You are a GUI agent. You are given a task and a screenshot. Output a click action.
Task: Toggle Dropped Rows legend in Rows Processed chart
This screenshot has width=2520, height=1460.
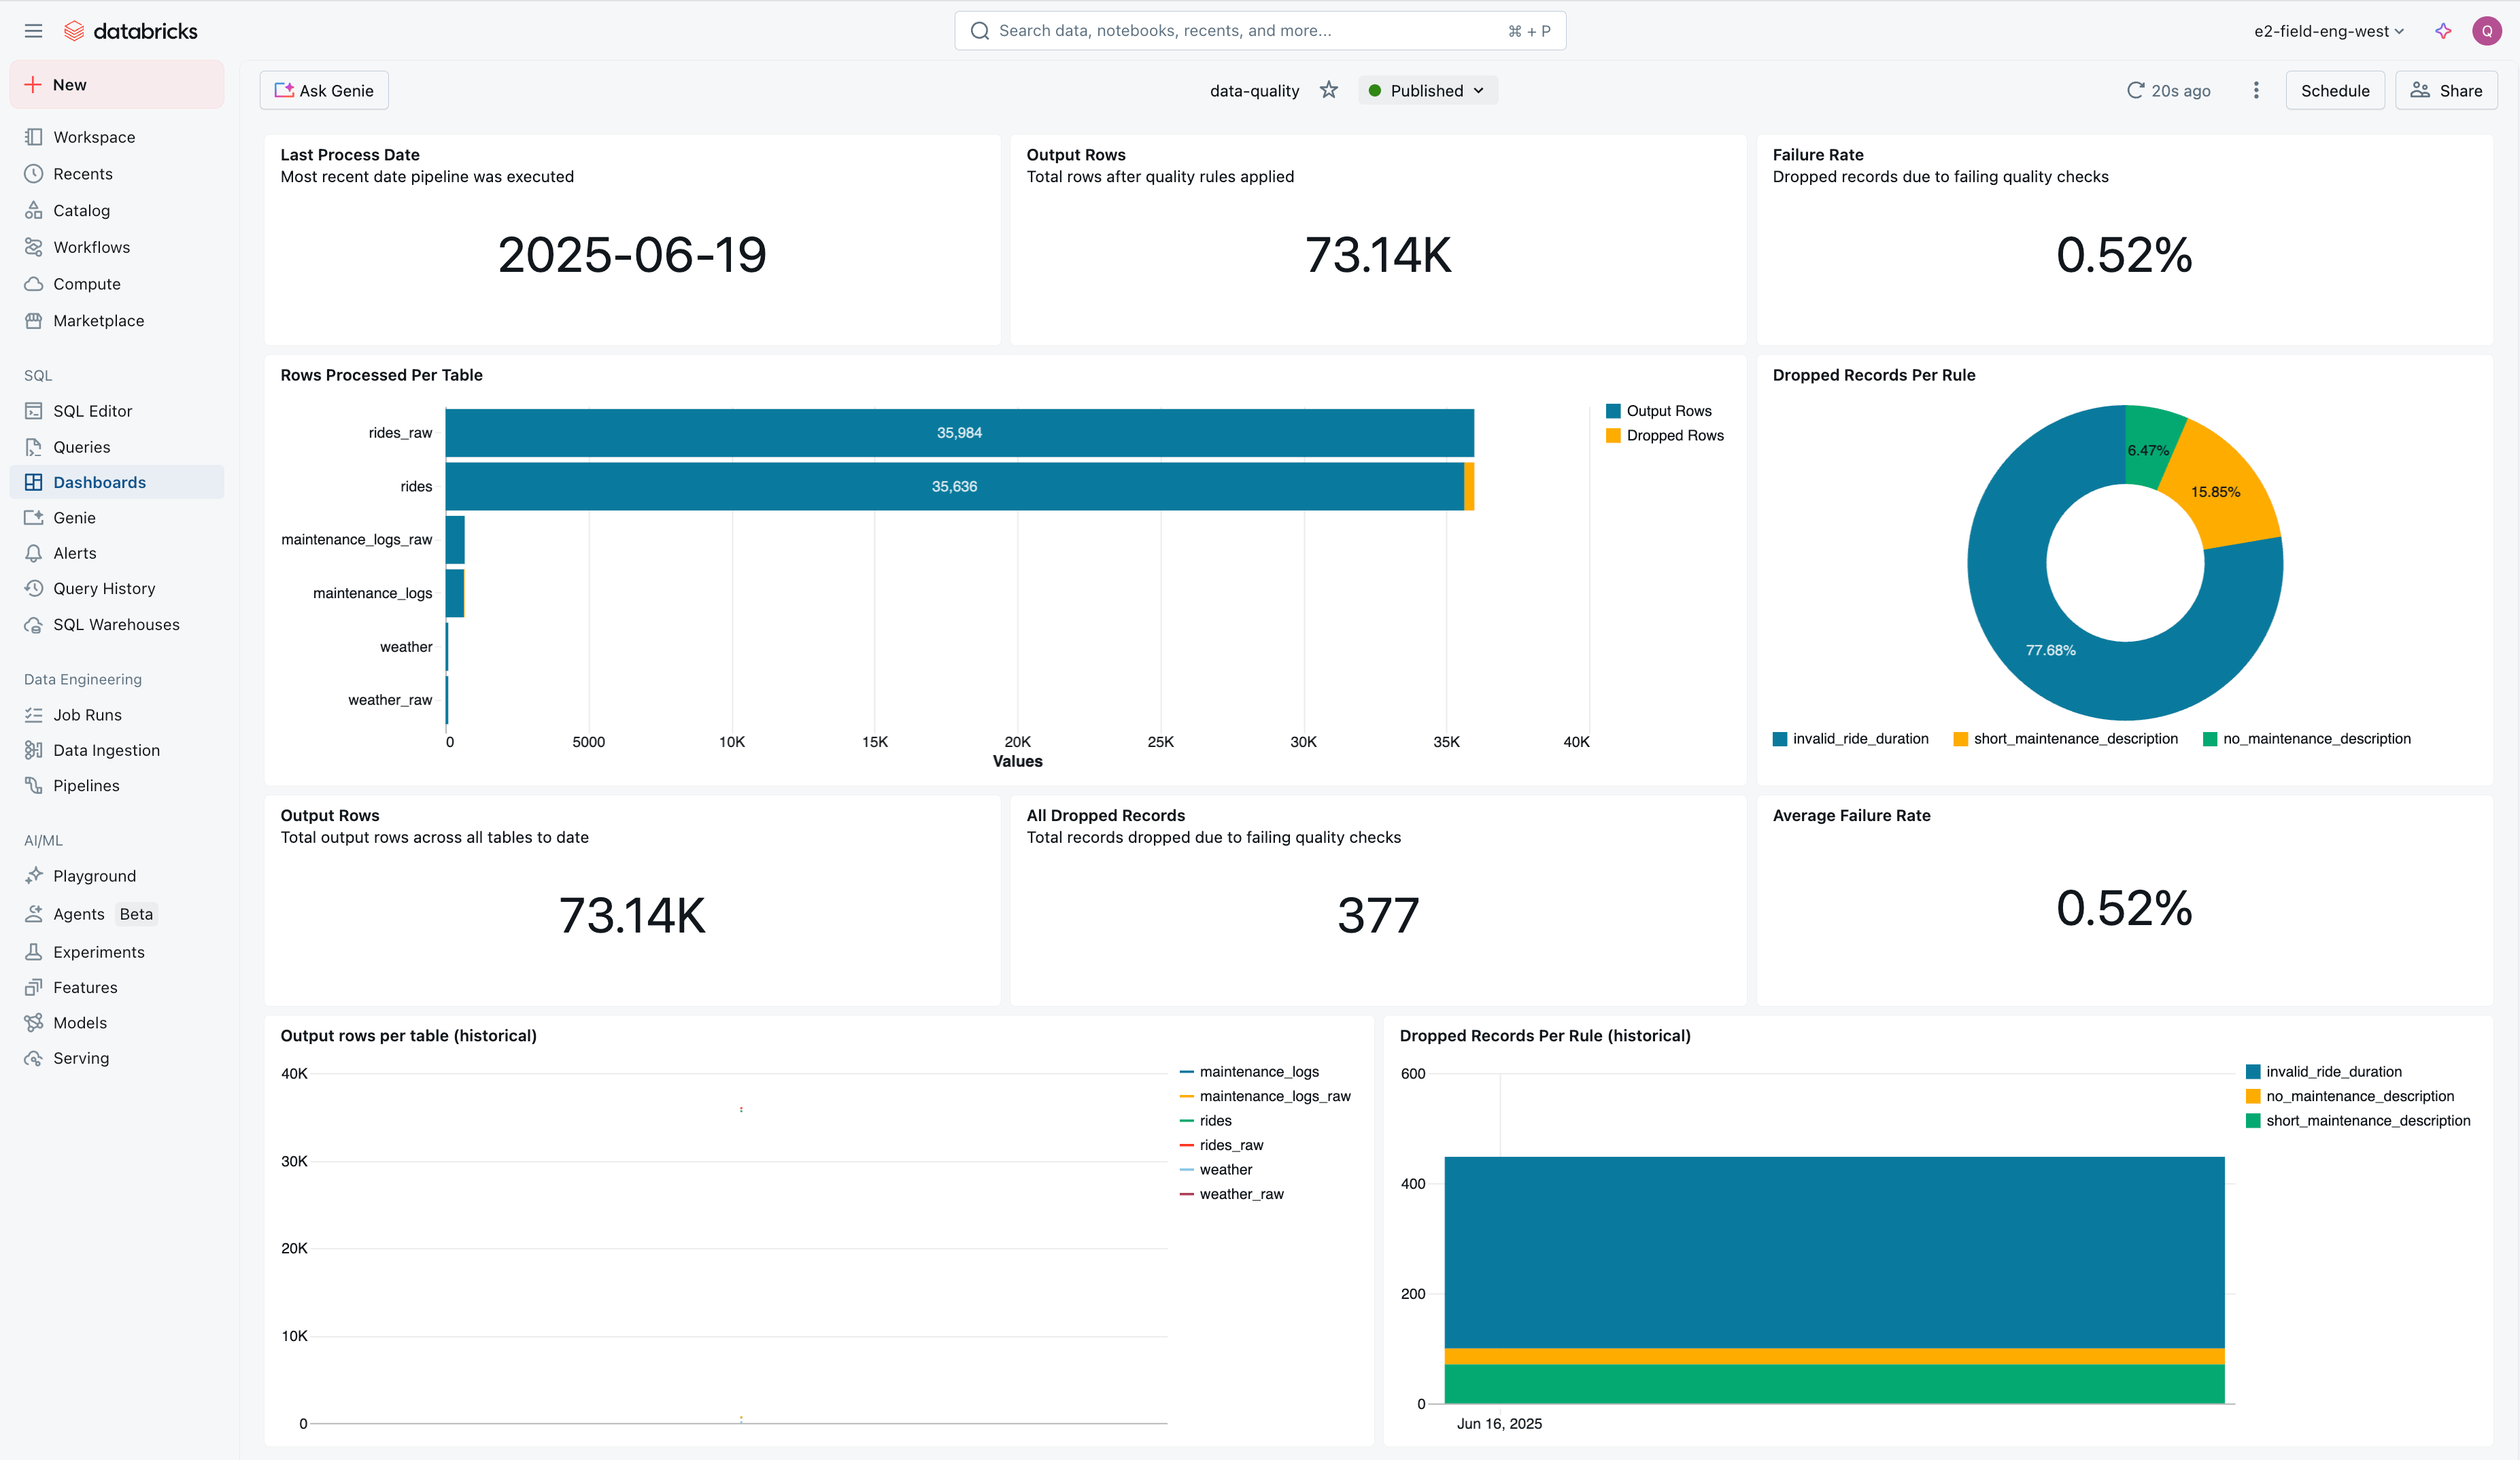pos(1665,436)
